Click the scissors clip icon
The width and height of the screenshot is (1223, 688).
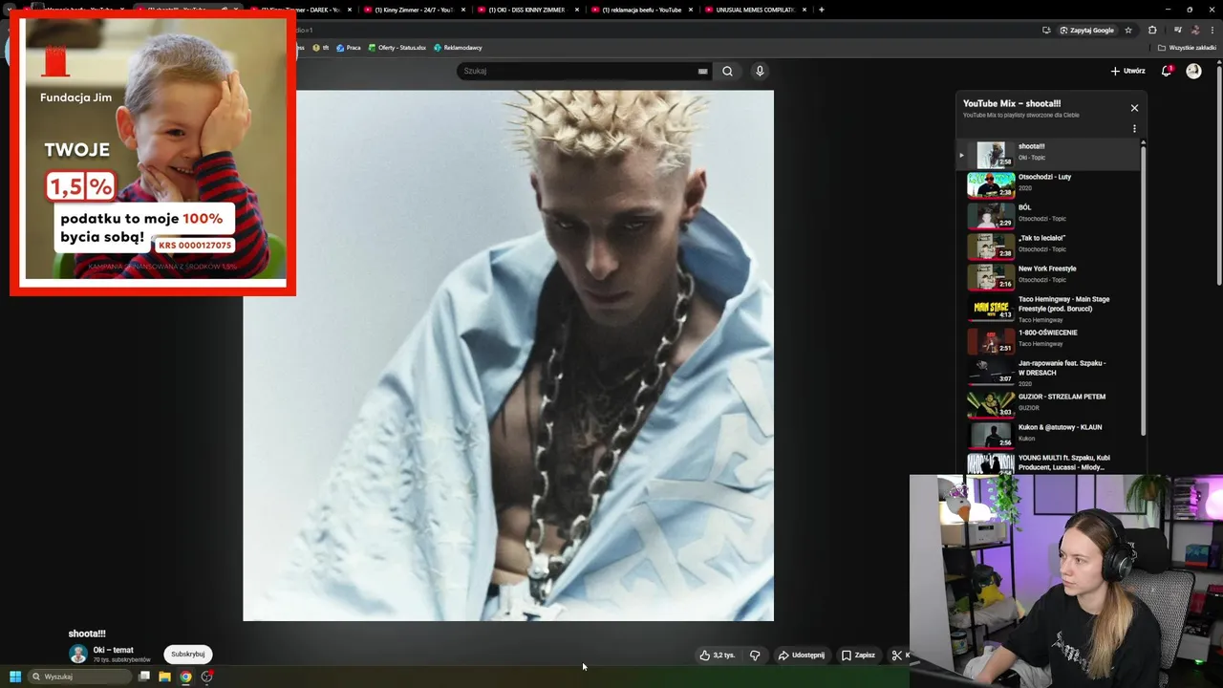[x=896, y=656]
